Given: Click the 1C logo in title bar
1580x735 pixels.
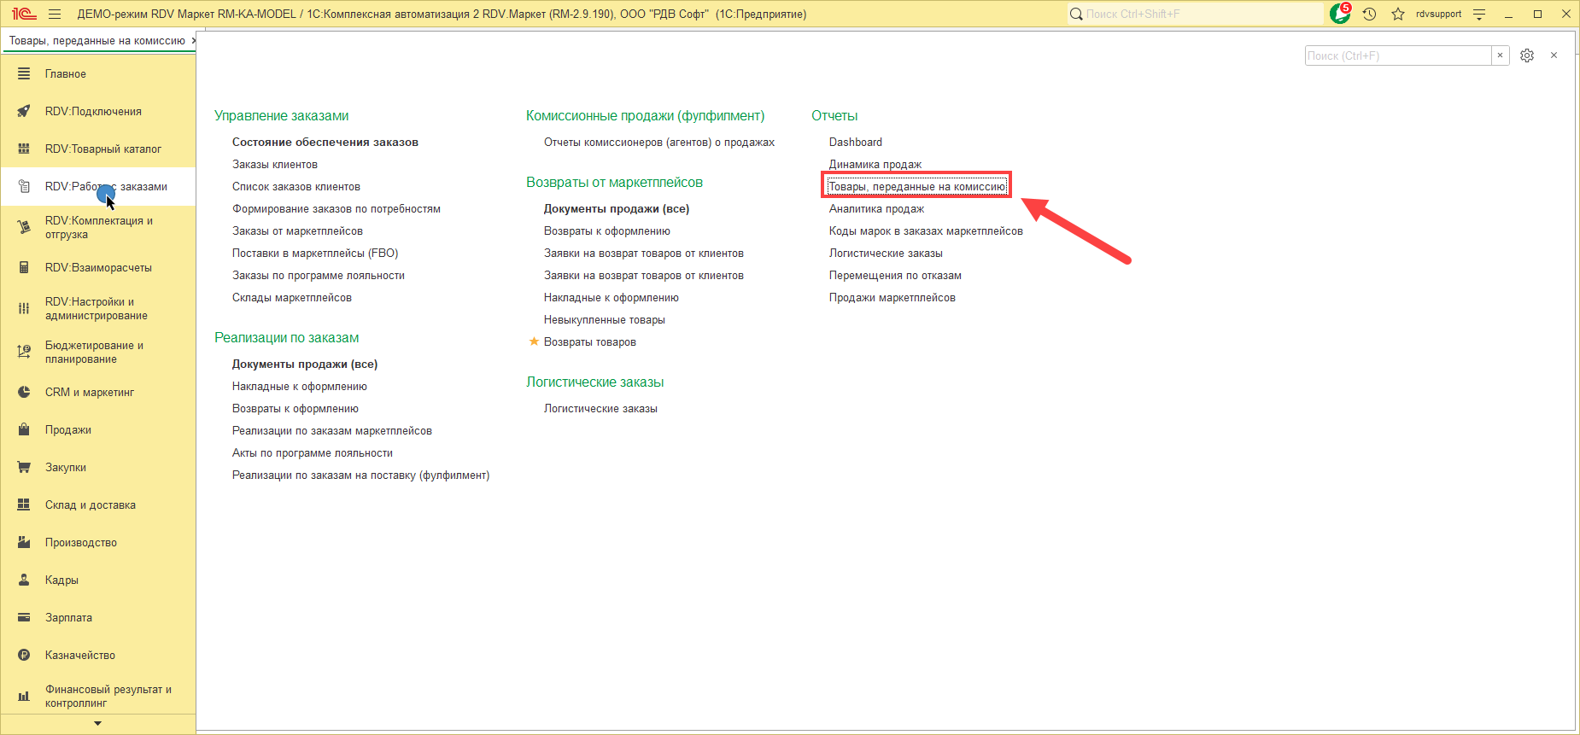Looking at the screenshot, I should pos(24,14).
